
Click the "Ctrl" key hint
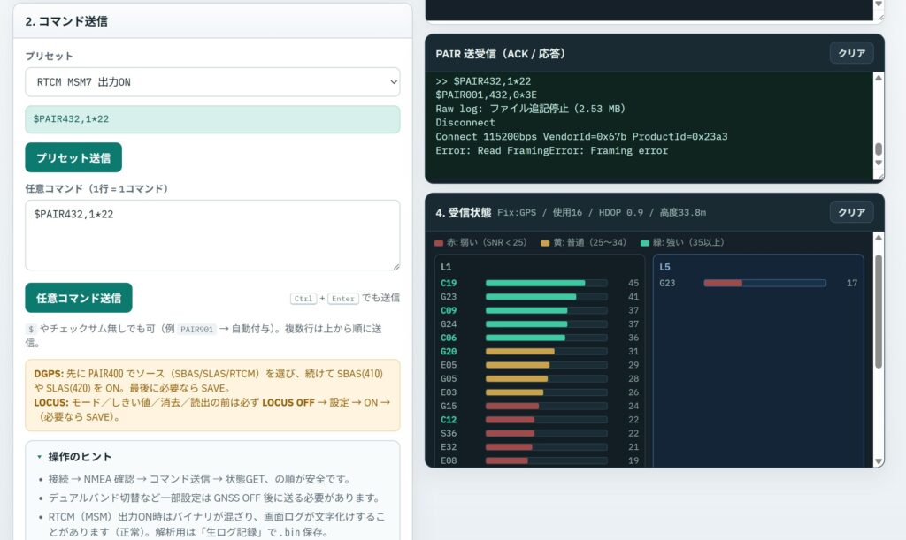coord(303,298)
